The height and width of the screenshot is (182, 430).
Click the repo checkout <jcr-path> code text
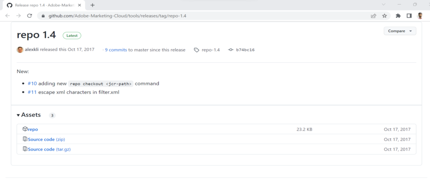pos(101,84)
